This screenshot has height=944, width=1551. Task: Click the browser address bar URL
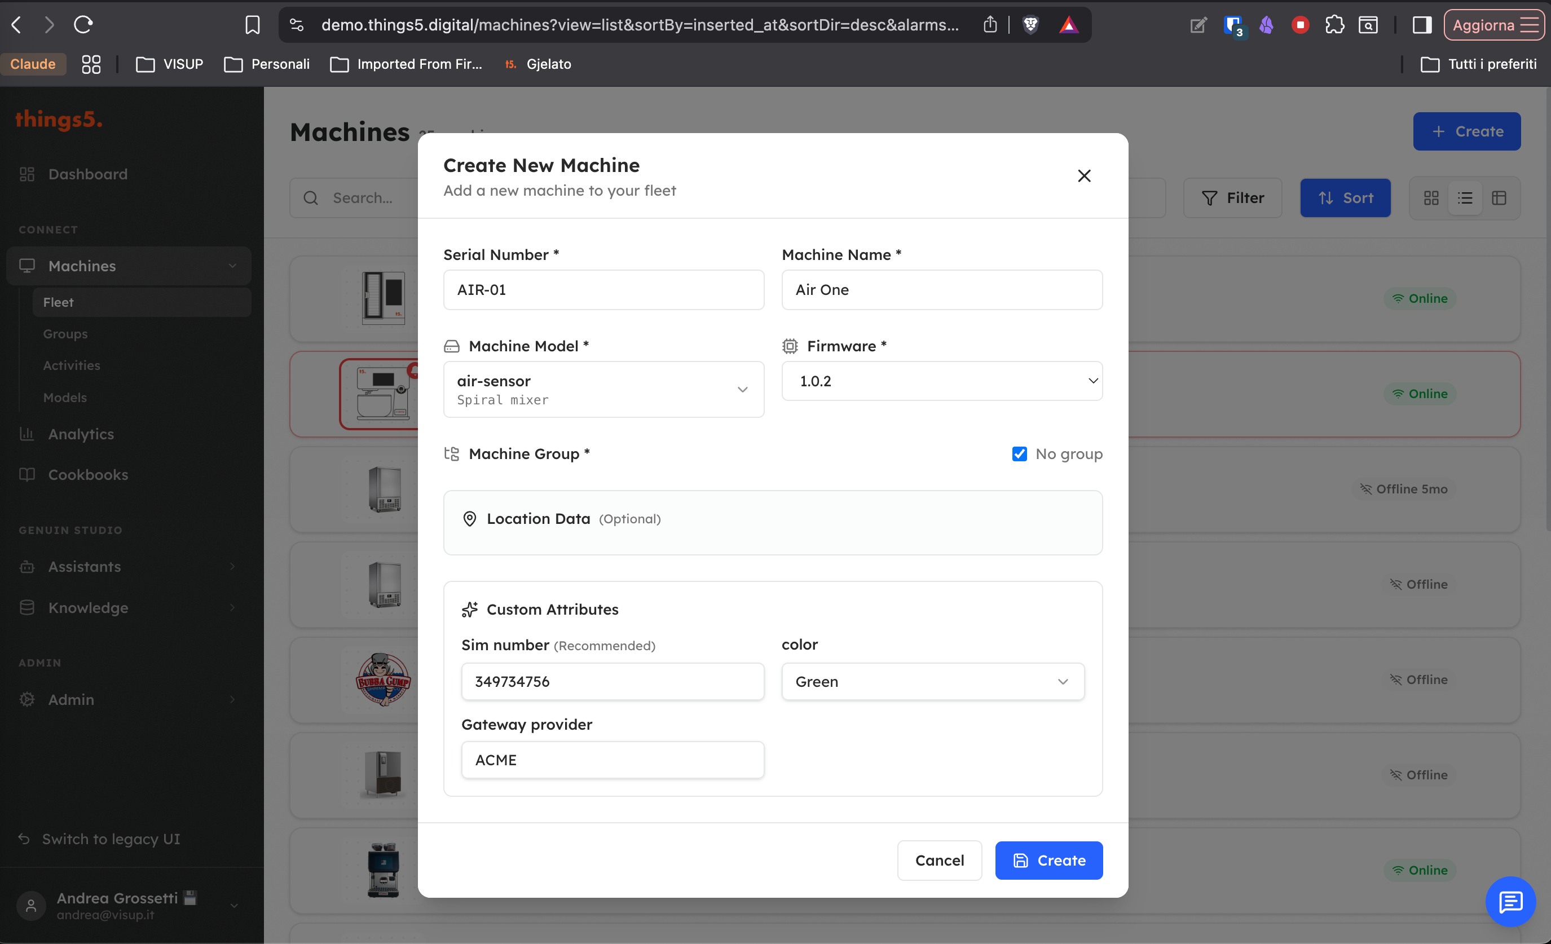[640, 25]
